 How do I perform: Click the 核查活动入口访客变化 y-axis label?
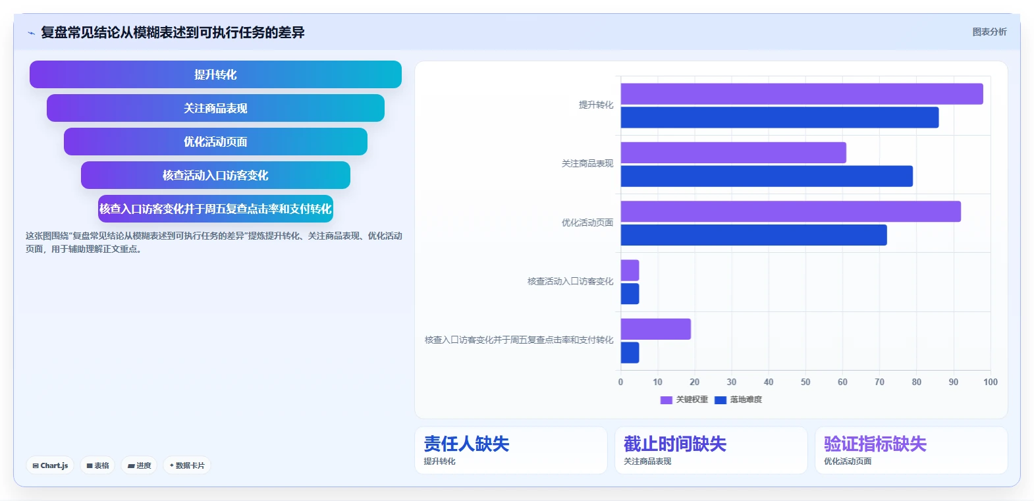[x=570, y=281]
